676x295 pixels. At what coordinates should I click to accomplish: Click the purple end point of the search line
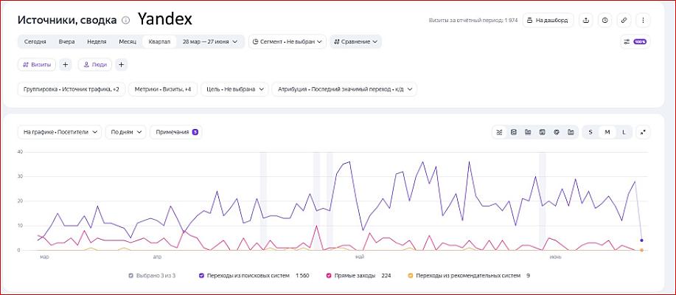(x=641, y=240)
